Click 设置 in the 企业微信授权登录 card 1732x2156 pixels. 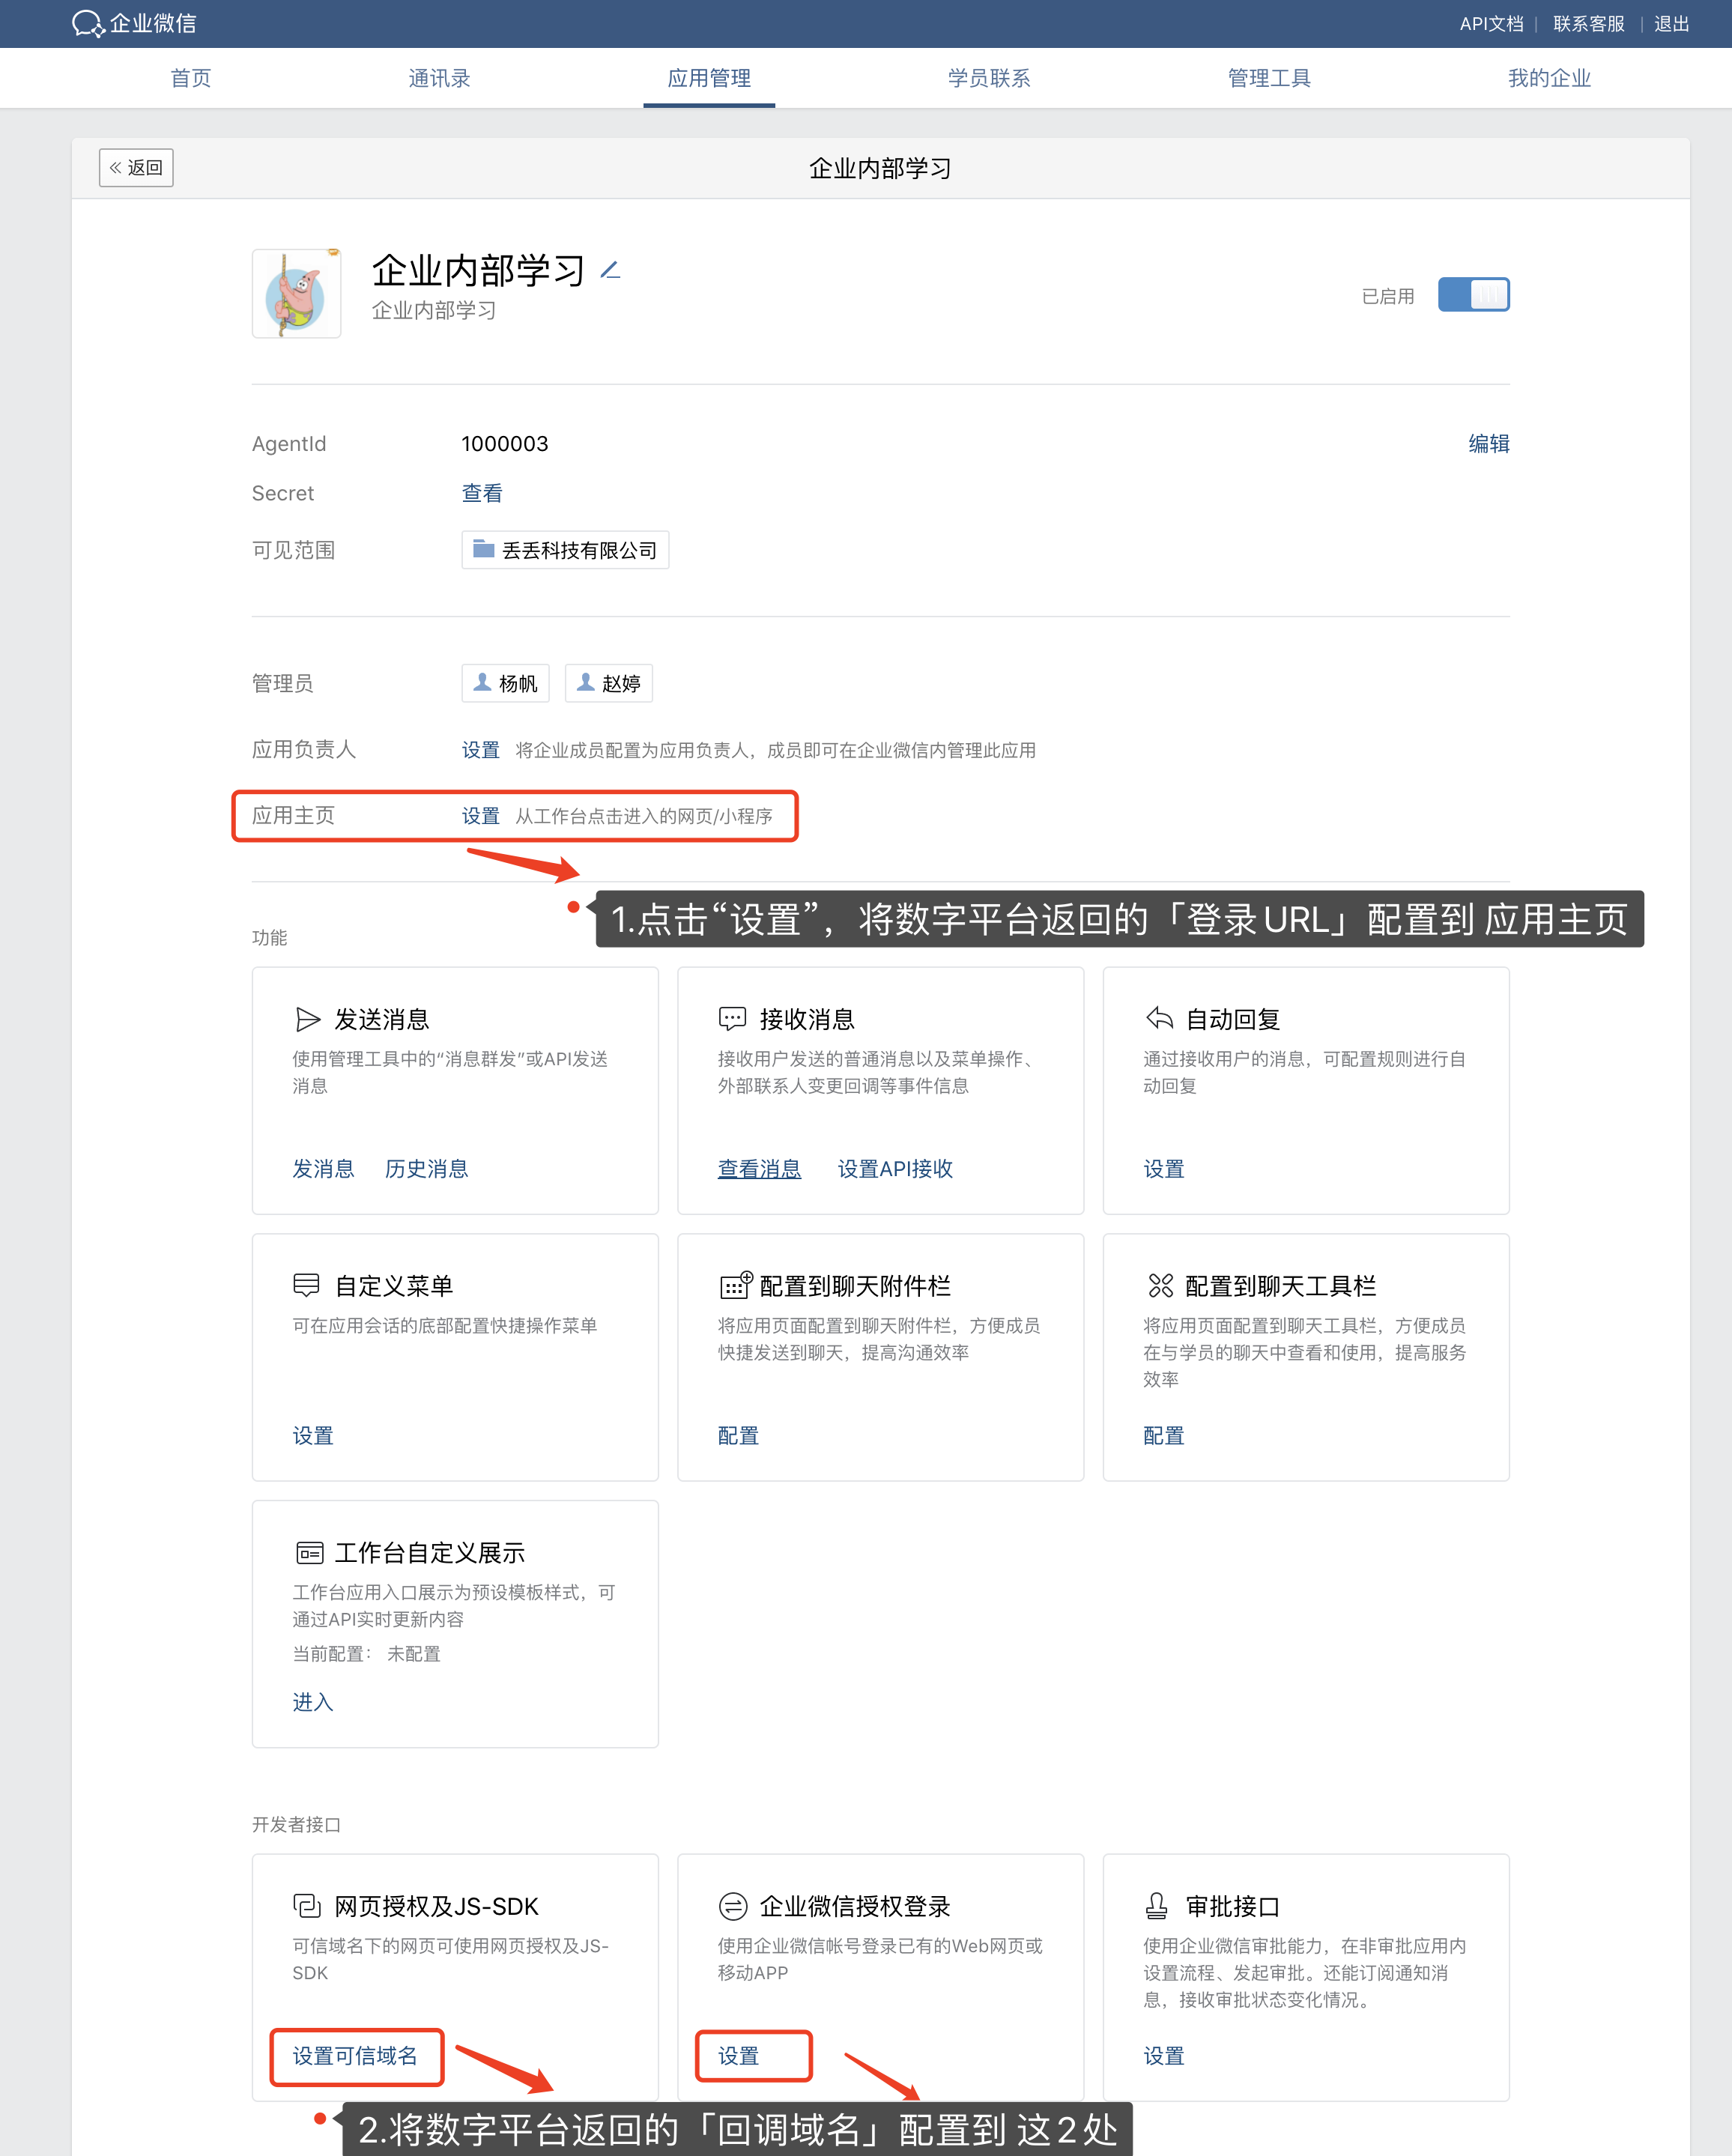pyautogui.click(x=738, y=2056)
